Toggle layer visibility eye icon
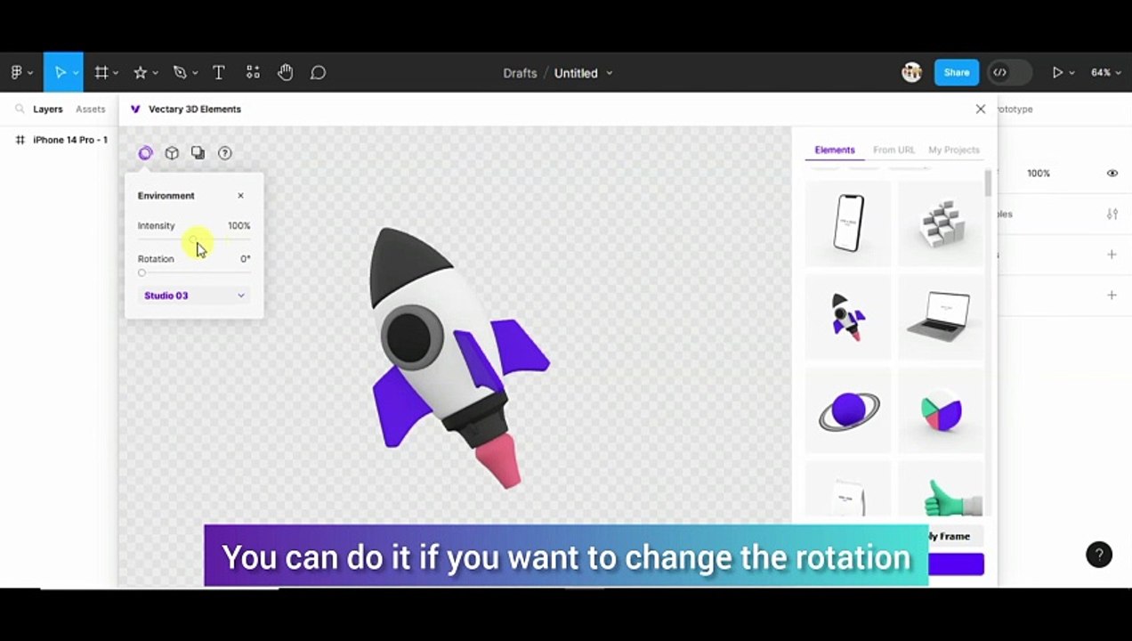1132x641 pixels. [x=1112, y=174]
